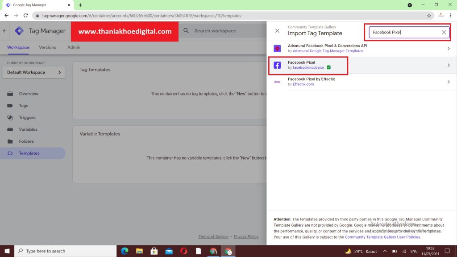Expand the Default Workspace selector

click(x=34, y=72)
